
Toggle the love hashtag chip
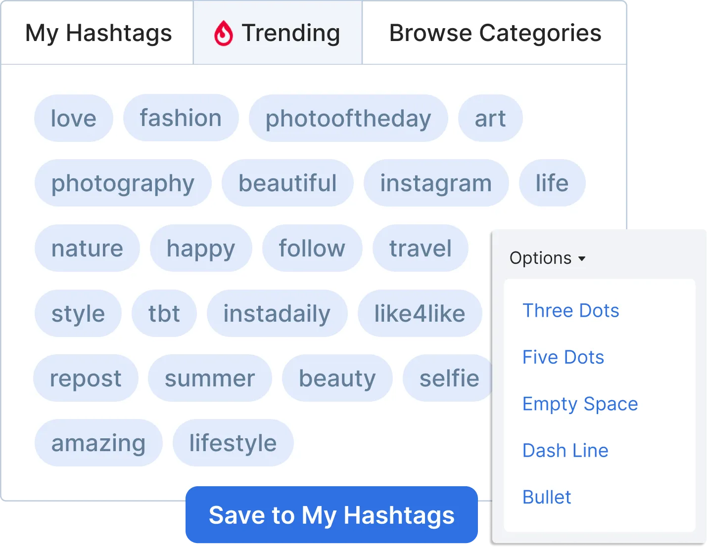[74, 118]
